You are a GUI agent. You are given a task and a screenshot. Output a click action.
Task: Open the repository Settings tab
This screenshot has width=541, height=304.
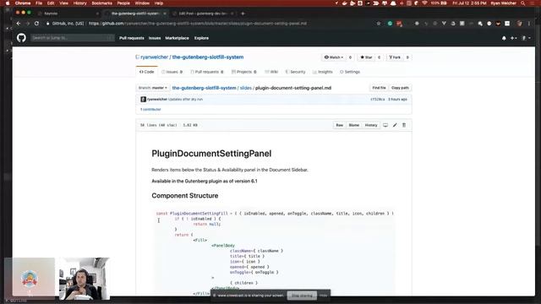[x=350, y=72]
